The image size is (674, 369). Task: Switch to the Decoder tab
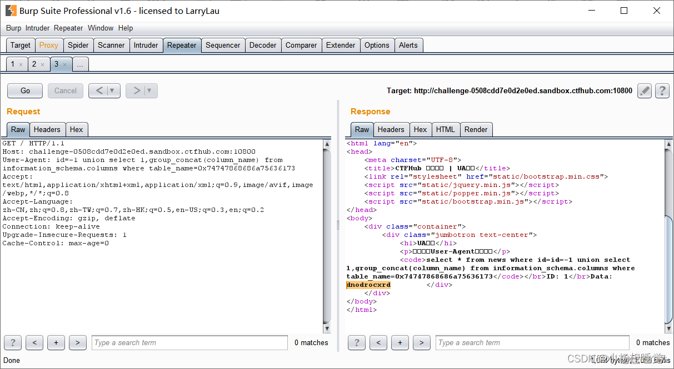click(x=263, y=45)
